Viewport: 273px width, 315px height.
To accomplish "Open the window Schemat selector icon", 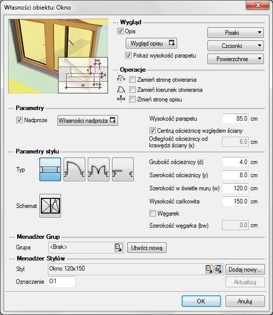I will [x=50, y=205].
